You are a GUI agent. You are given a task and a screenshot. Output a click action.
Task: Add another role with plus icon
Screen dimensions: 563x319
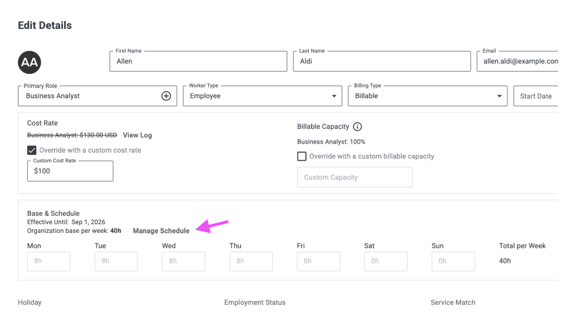tap(166, 96)
